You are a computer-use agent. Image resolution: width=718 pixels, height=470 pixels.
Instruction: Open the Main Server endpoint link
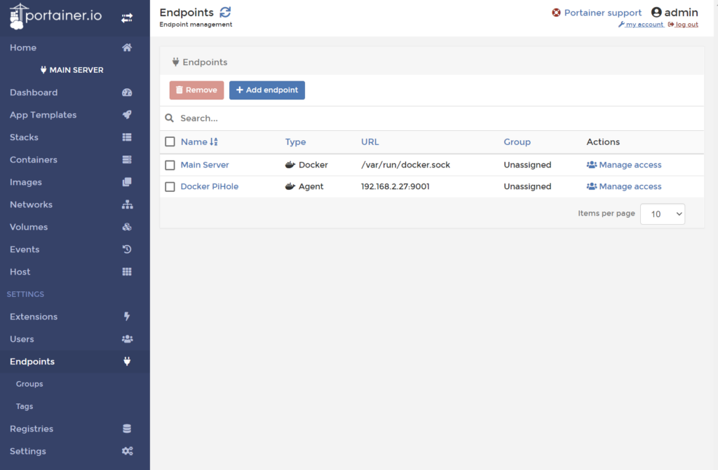205,165
